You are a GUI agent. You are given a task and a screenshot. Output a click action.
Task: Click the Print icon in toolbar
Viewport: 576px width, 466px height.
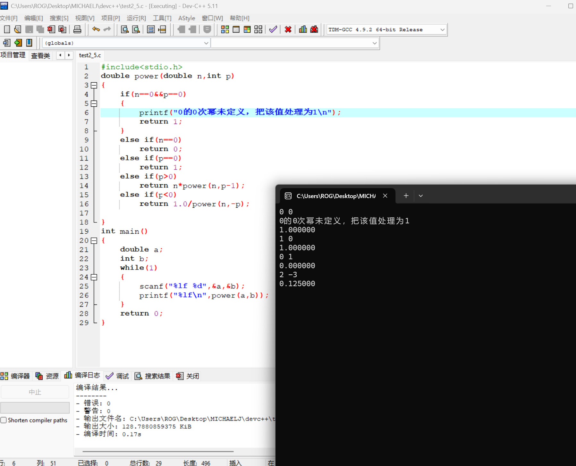(77, 29)
